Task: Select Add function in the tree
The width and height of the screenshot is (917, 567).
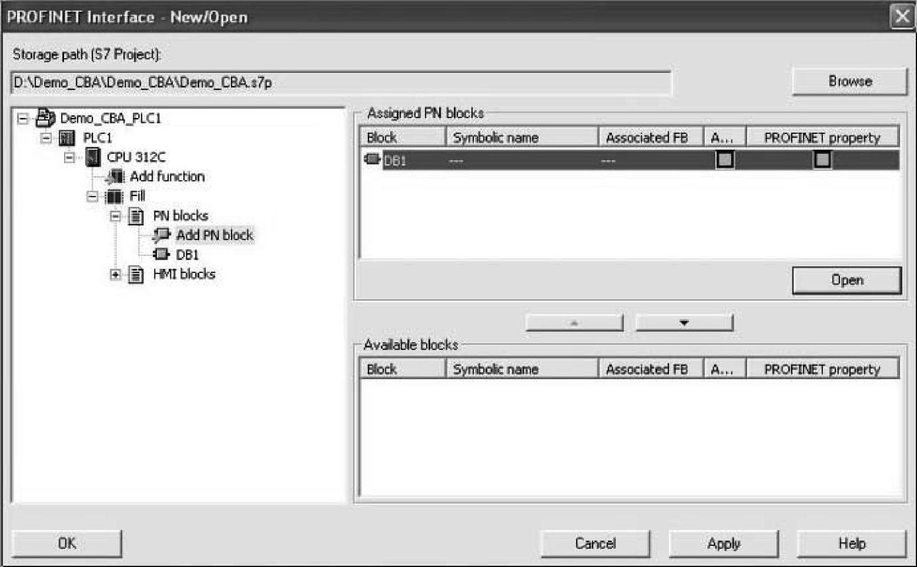Action: (x=167, y=177)
